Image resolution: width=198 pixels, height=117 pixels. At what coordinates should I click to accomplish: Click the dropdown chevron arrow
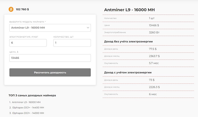(x=88, y=28)
